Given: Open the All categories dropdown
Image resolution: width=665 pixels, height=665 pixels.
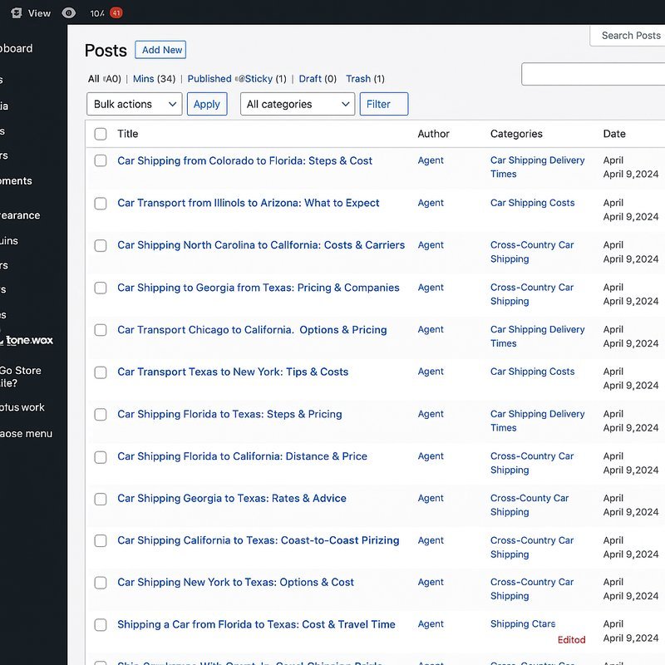Looking at the screenshot, I should (298, 104).
